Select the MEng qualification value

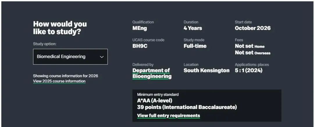[x=140, y=28]
